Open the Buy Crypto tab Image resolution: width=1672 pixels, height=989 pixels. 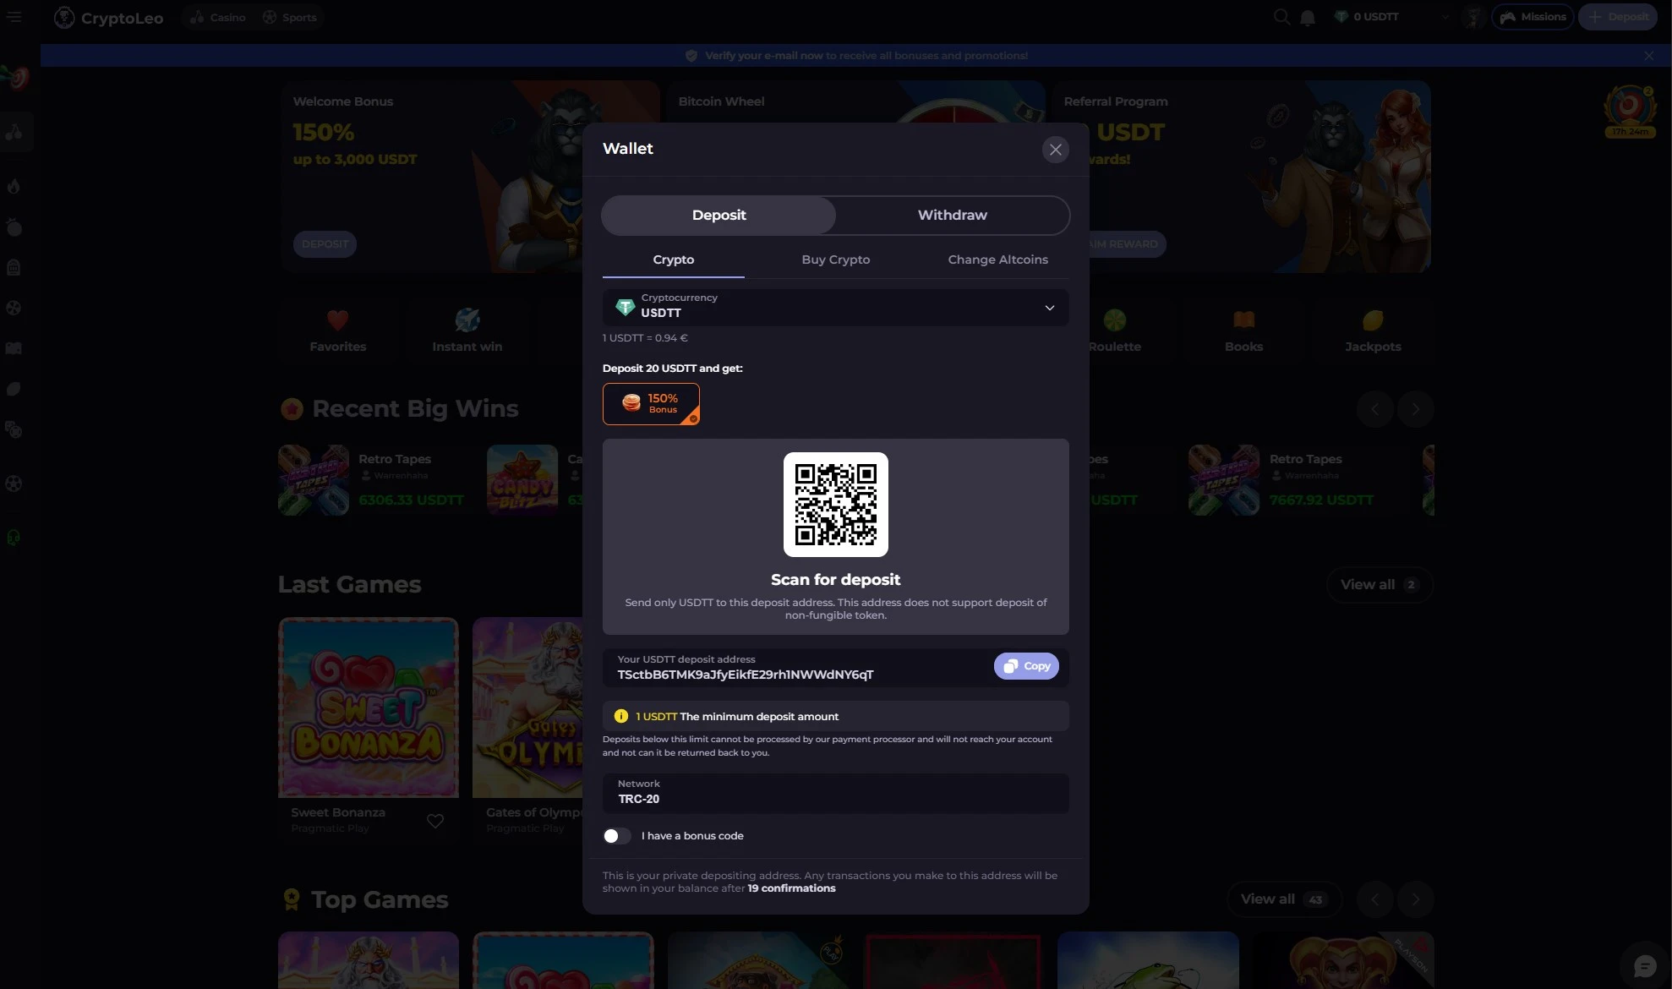835,260
